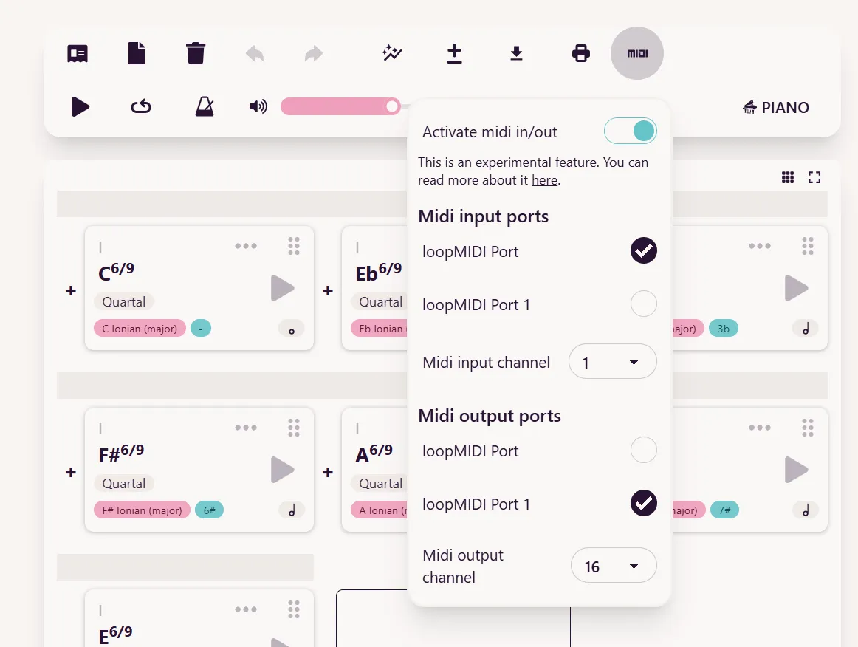
Task: Click the teal '-' key signature tag
Action: 201,329
